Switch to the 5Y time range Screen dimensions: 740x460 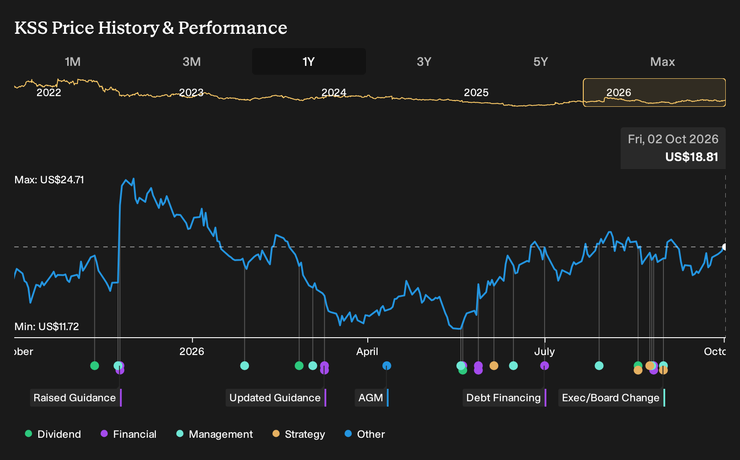[x=541, y=61]
